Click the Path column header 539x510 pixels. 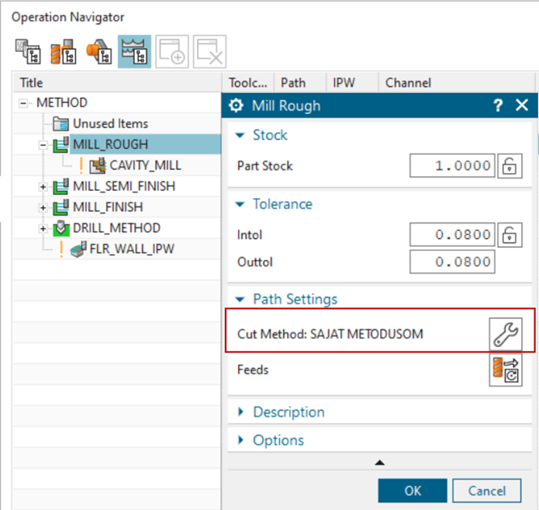click(x=293, y=82)
